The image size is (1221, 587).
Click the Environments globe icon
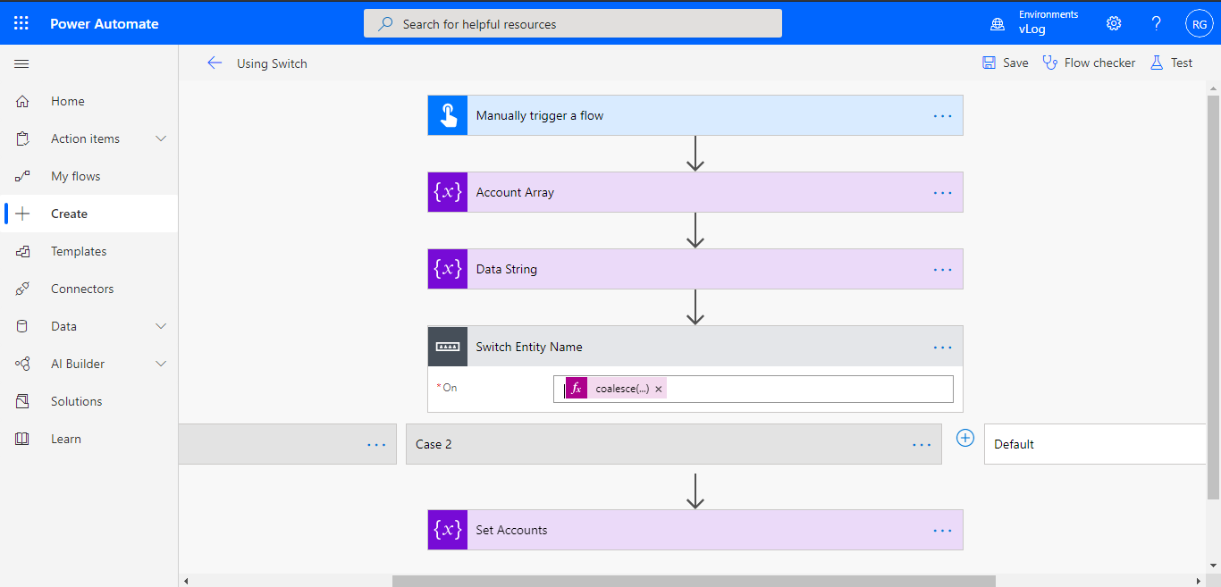pyautogui.click(x=998, y=23)
